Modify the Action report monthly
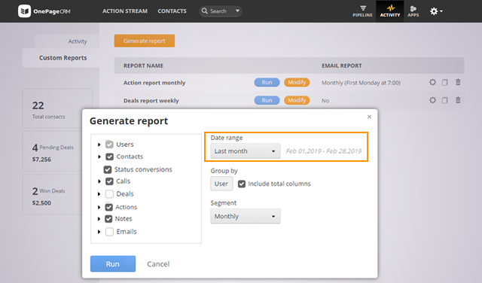 297,82
